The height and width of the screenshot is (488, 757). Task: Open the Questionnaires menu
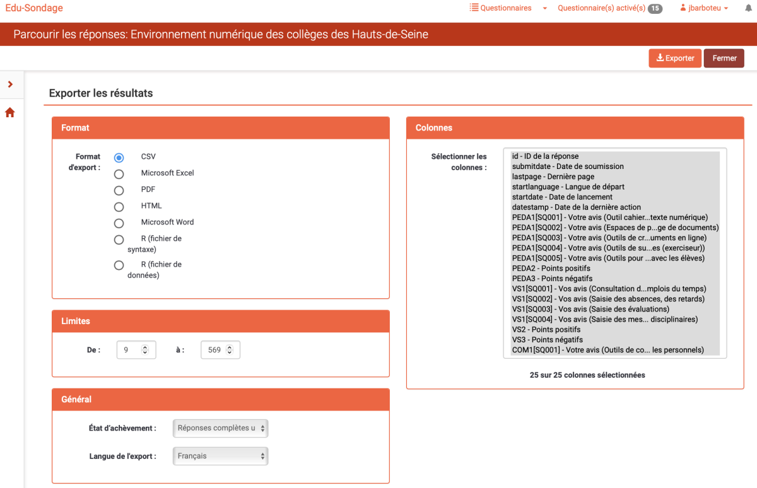point(501,8)
